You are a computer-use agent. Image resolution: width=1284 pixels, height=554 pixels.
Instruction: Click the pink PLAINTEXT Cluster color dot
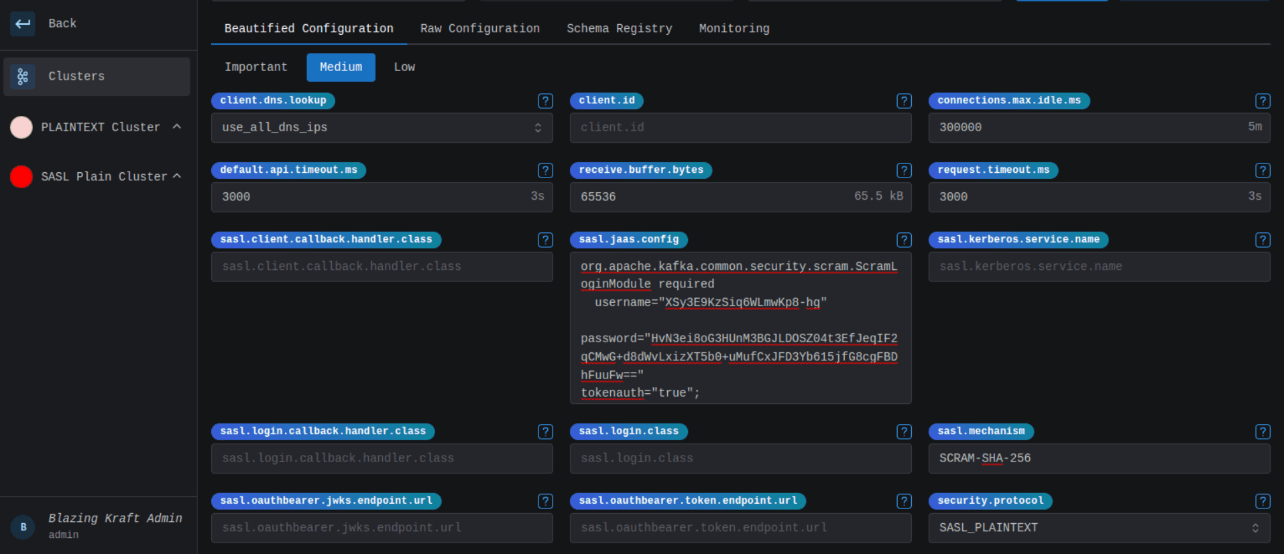point(21,127)
